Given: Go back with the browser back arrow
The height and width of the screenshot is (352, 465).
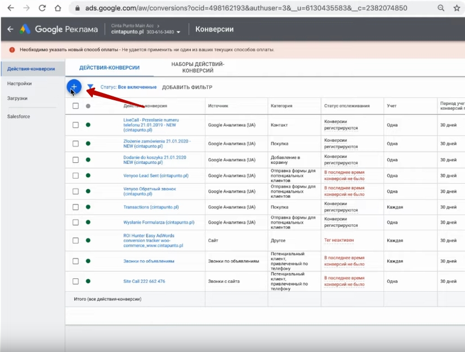Looking at the screenshot, I should tap(11, 8).
